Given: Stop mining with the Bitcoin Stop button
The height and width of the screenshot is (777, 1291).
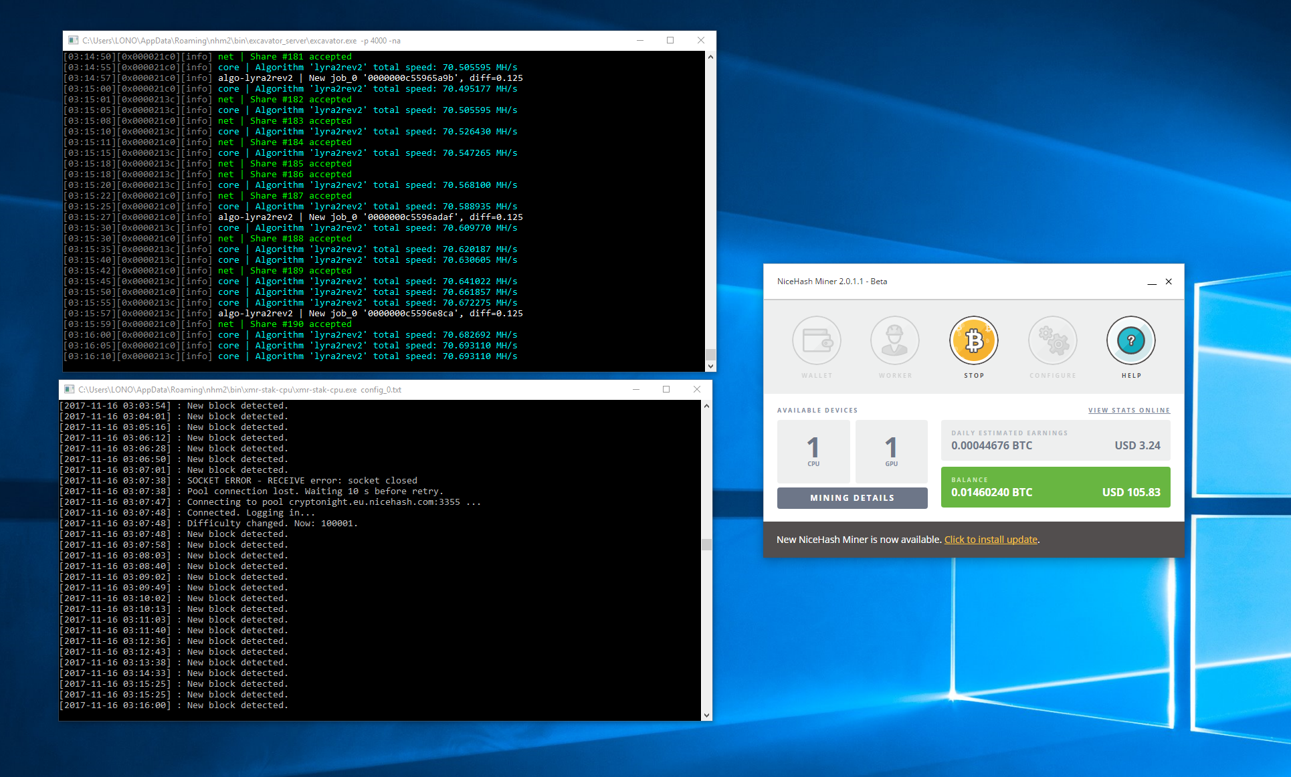Looking at the screenshot, I should [974, 340].
